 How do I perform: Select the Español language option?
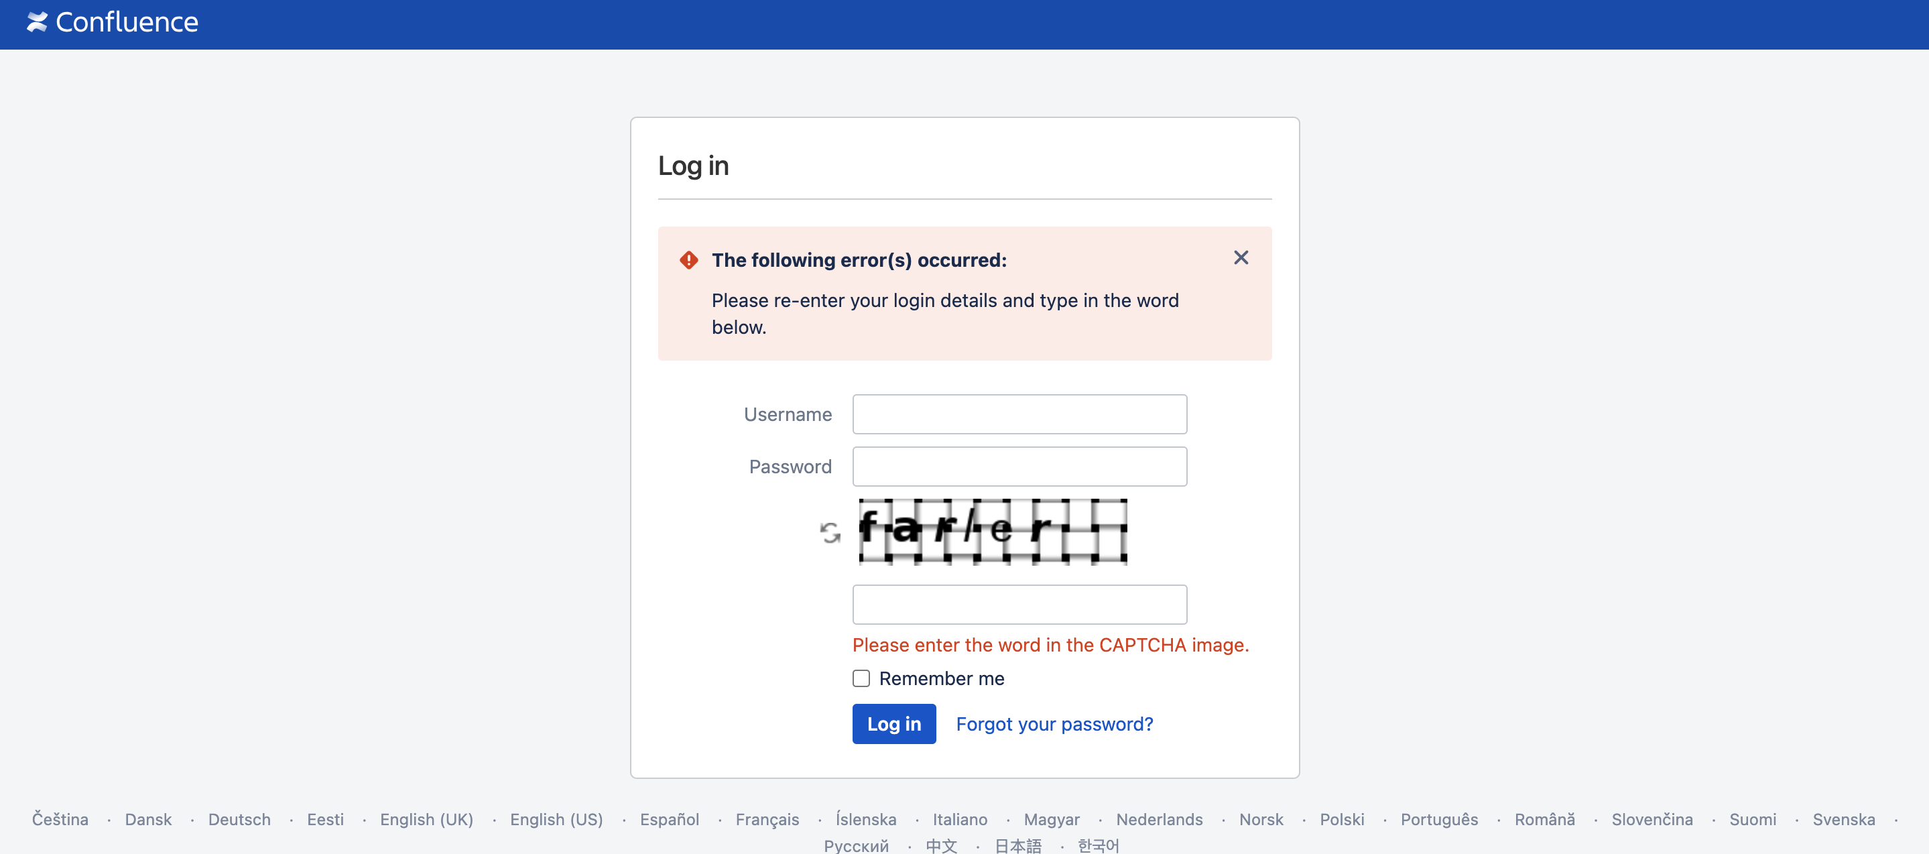(670, 818)
